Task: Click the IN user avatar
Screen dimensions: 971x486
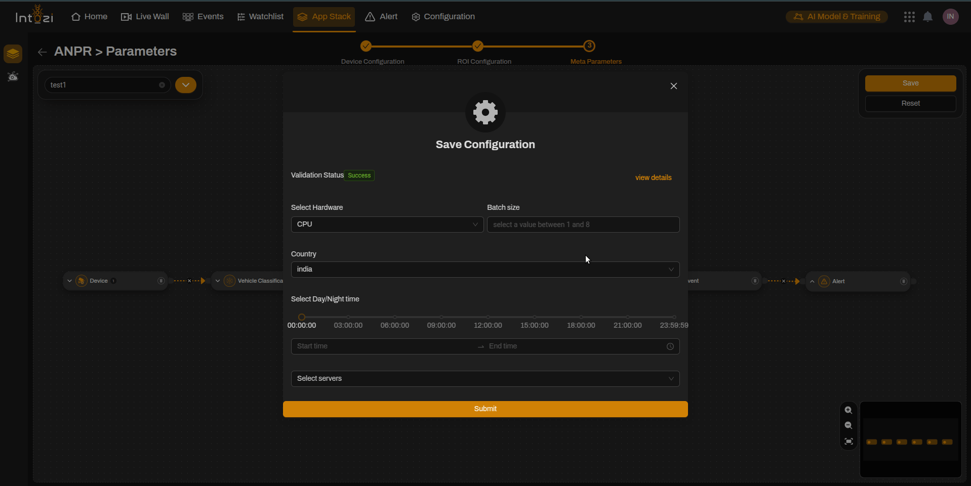Action: (950, 17)
